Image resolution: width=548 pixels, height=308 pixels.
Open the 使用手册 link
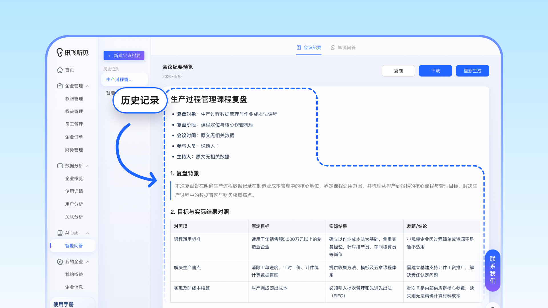(63, 304)
